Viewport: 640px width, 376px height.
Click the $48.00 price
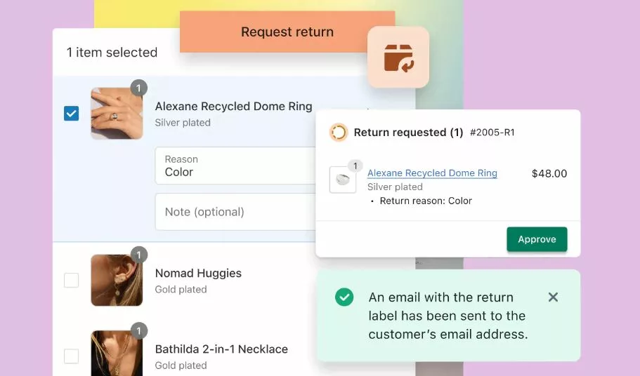(549, 173)
